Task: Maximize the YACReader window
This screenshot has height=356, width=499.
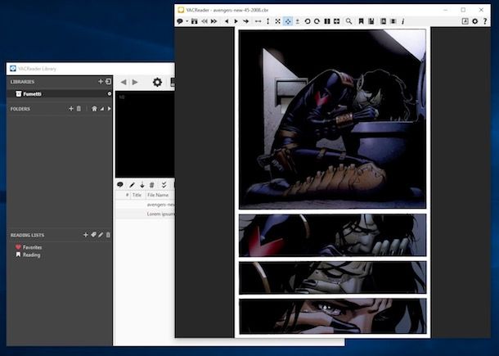Action: 463,10
